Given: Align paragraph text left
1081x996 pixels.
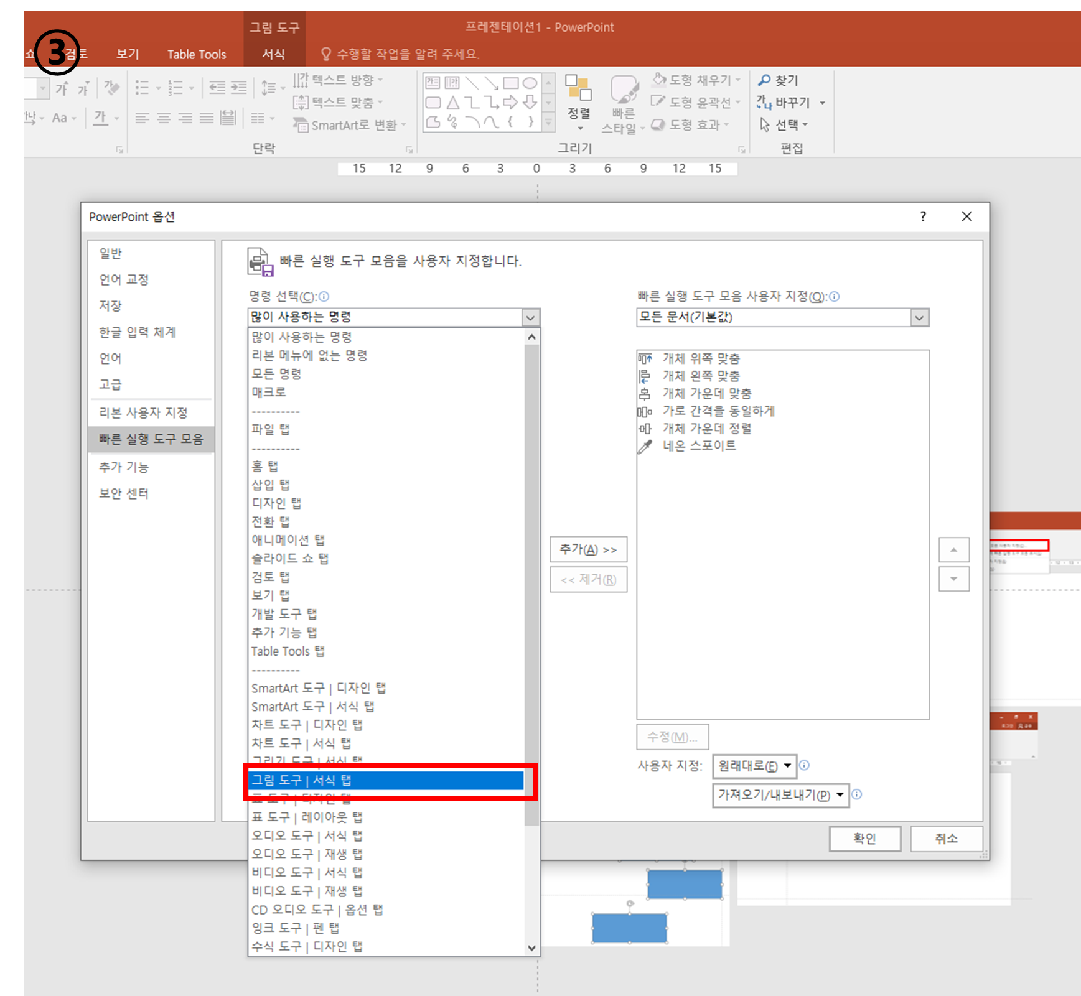Looking at the screenshot, I should (143, 118).
